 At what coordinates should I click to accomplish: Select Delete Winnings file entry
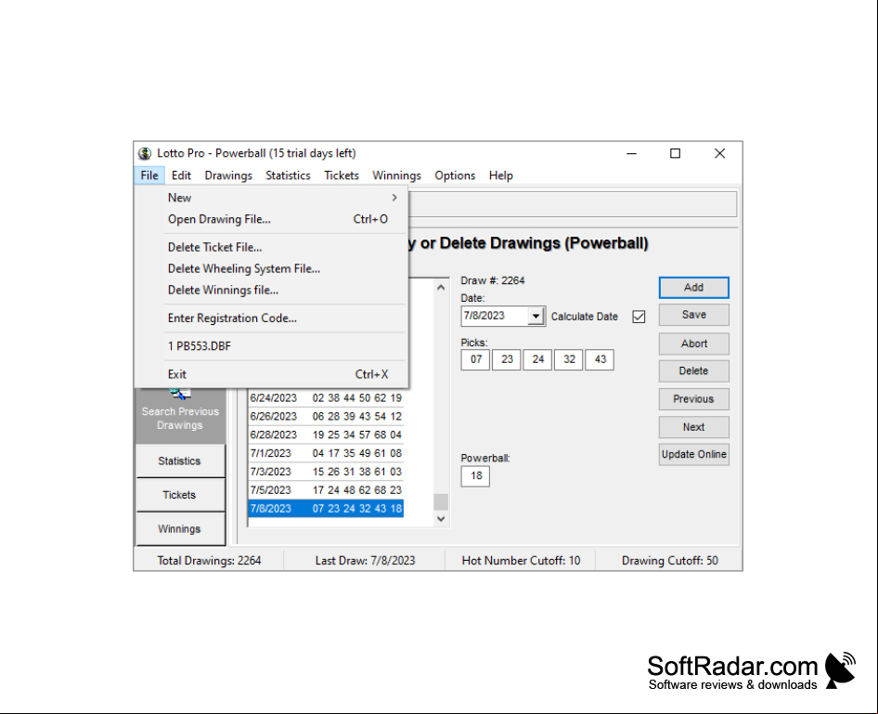[x=272, y=290]
